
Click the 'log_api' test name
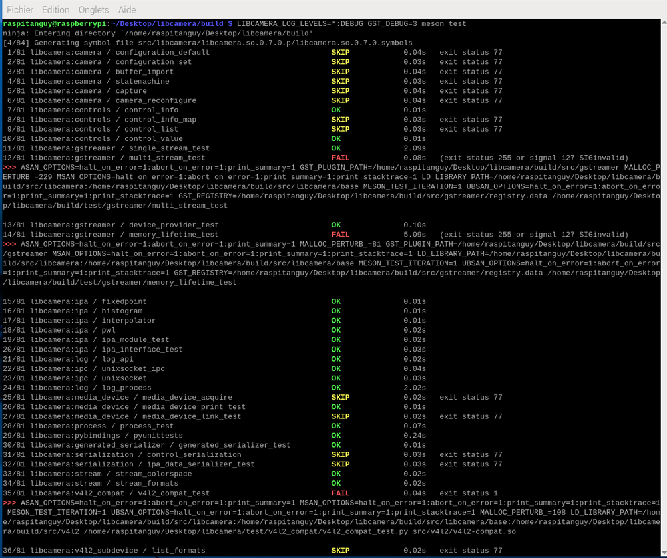tap(117, 360)
